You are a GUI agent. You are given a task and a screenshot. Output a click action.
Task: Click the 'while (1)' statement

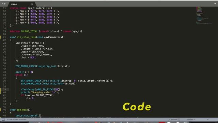click(x=21, y=75)
